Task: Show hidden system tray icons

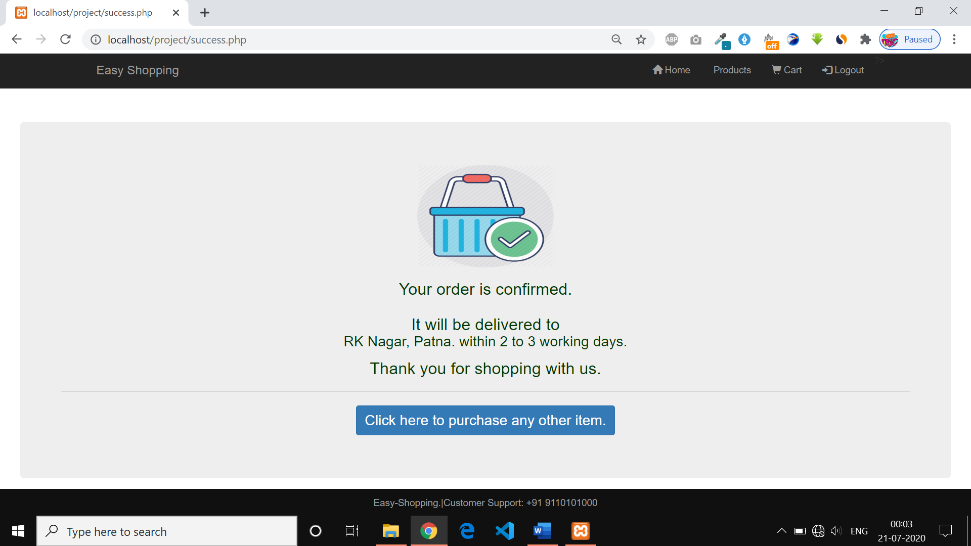Action: point(781,531)
